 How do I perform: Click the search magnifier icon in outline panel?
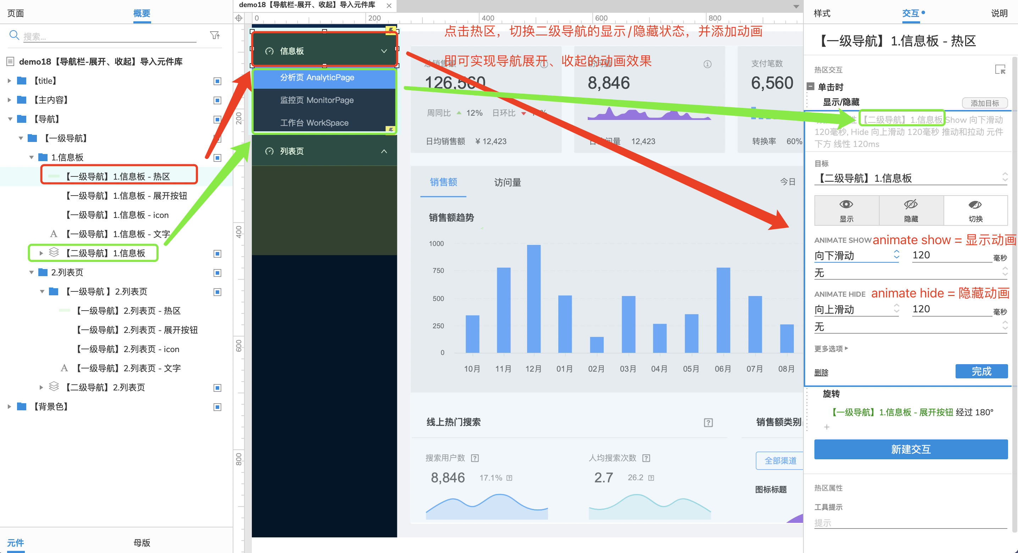[14, 35]
